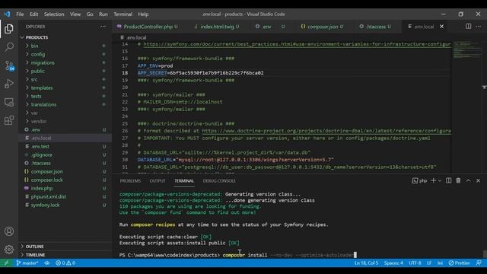This screenshot has width=487, height=274.
Task: Open the Manage gear menu
Action: point(9,250)
